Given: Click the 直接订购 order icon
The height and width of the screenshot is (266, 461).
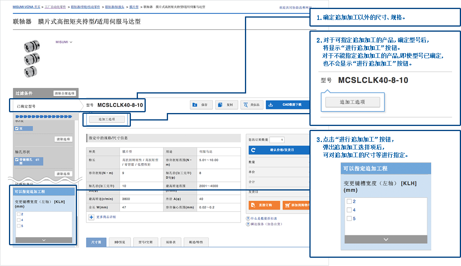Looking at the screenshot, I should [x=253, y=205].
